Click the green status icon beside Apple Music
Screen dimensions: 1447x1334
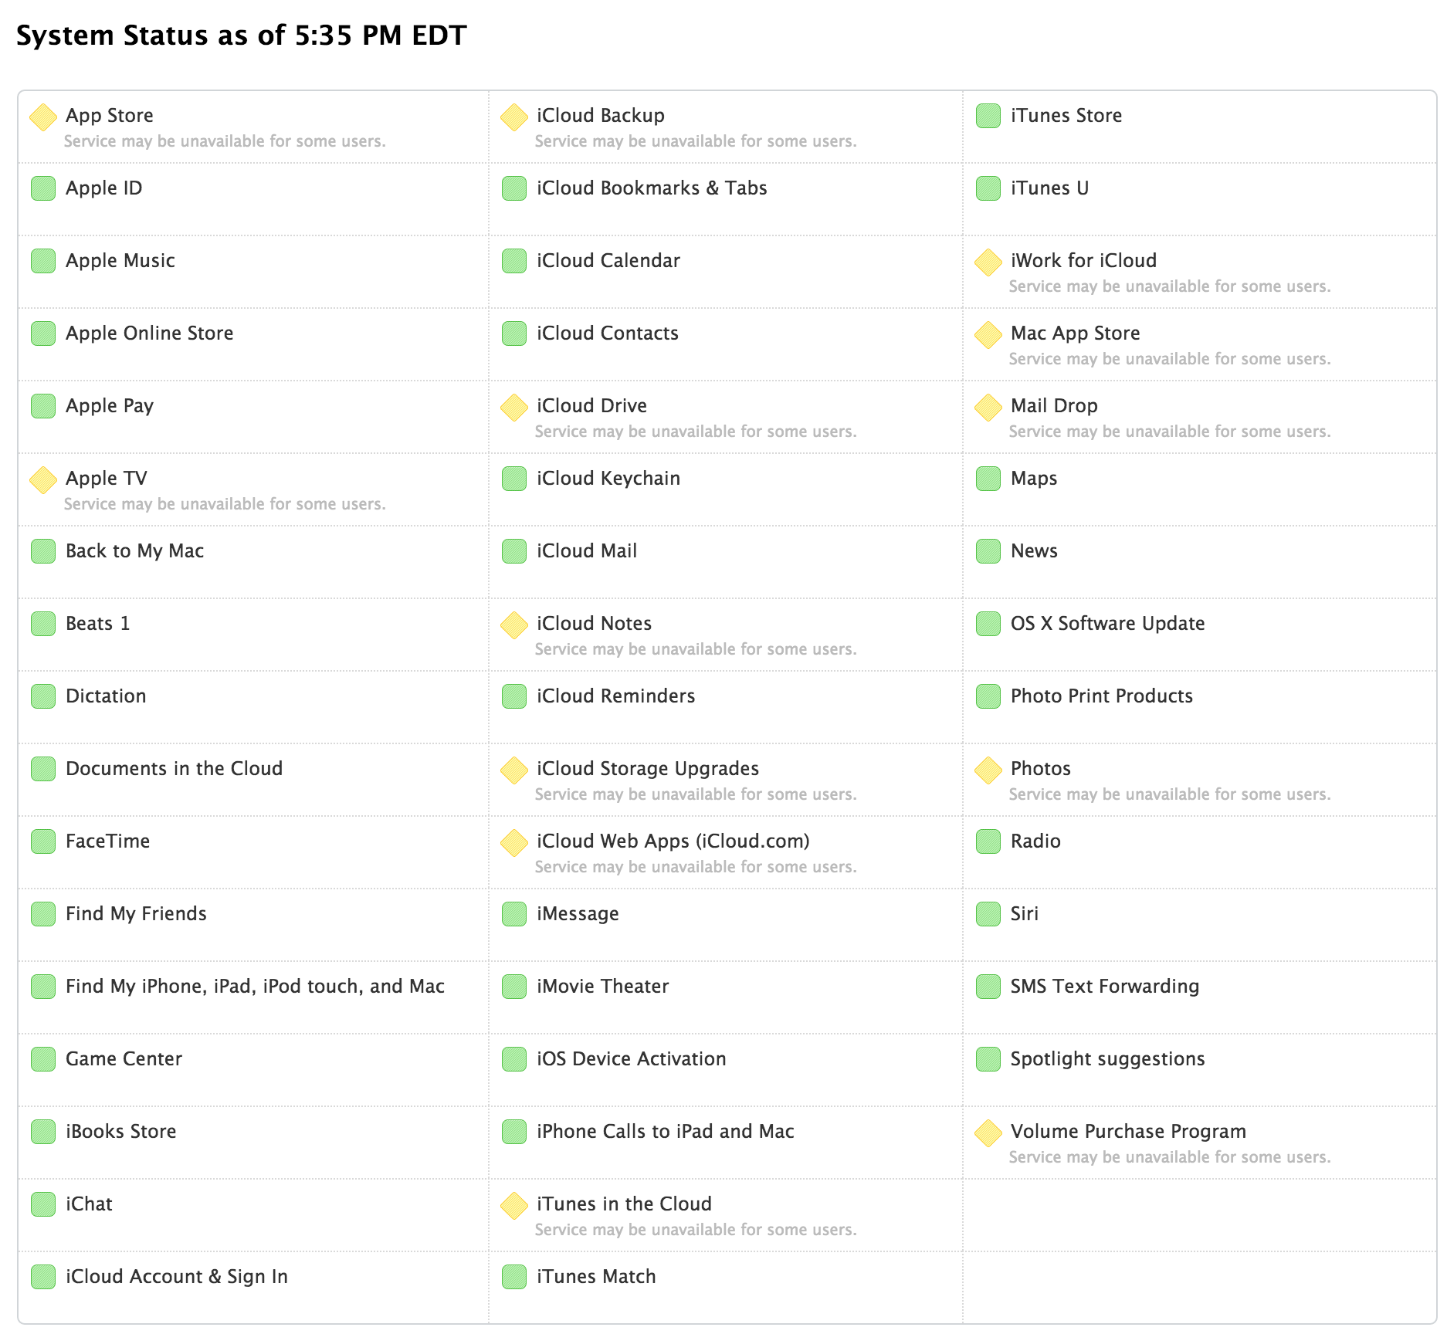(x=43, y=261)
